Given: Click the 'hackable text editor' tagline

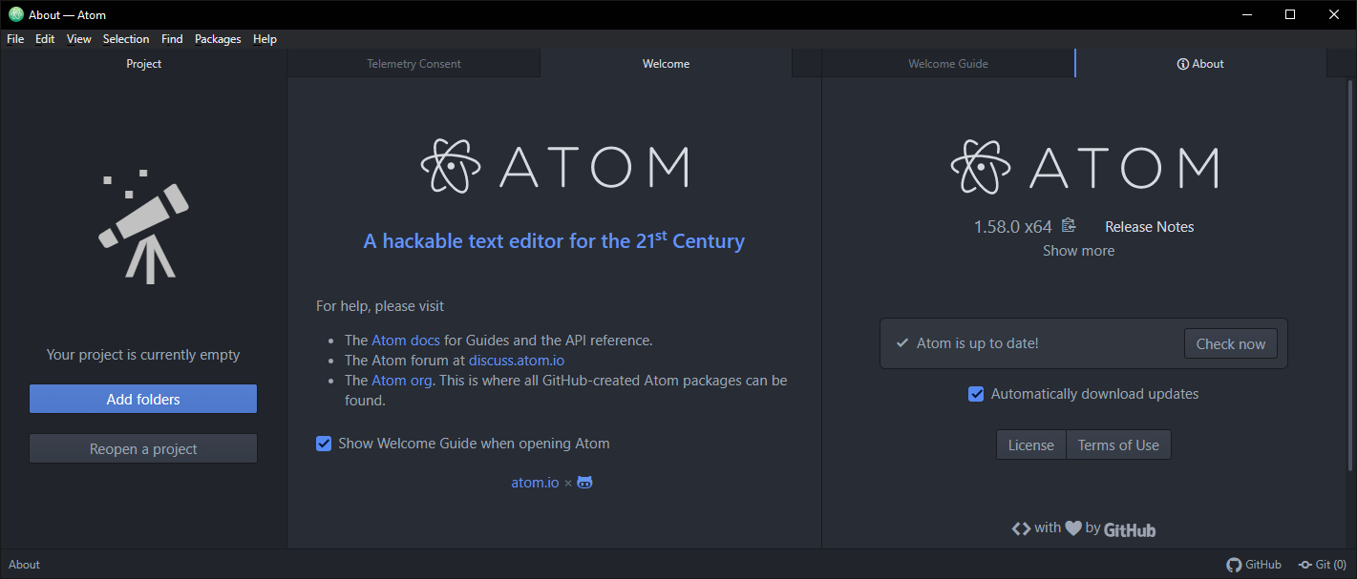Looking at the screenshot, I should click(554, 240).
